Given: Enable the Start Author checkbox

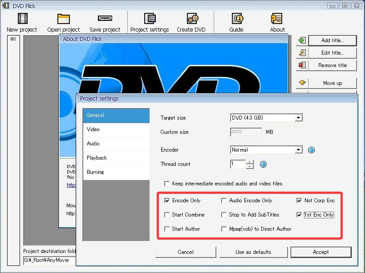Looking at the screenshot, I should [x=166, y=229].
